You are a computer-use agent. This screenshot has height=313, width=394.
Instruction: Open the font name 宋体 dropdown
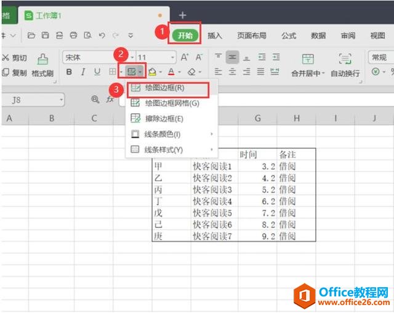132,58
